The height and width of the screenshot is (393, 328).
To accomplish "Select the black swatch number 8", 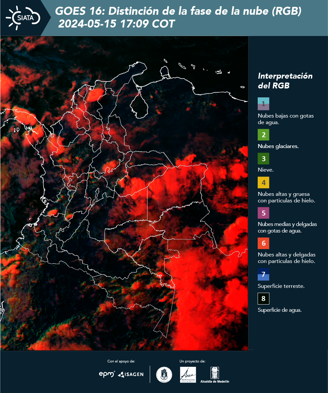I will [x=263, y=299].
